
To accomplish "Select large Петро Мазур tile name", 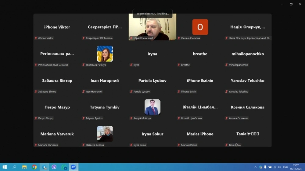I will point(57,107).
